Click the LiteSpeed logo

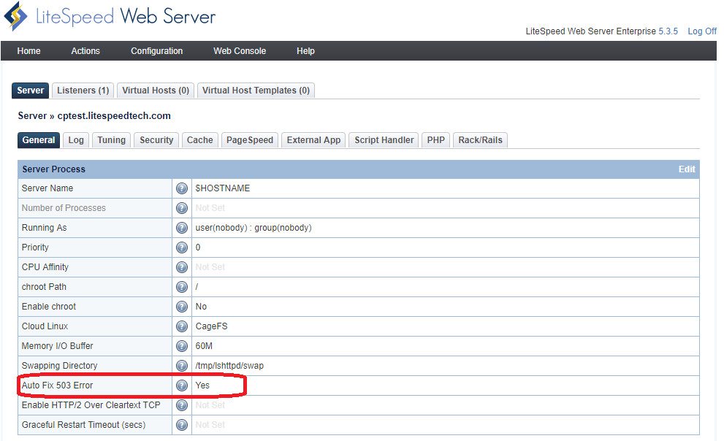coord(15,15)
